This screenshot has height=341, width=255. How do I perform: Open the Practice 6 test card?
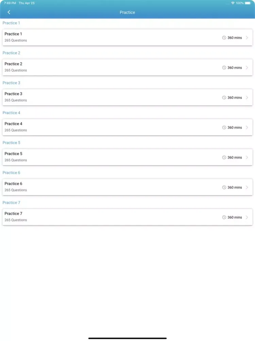coord(128,187)
